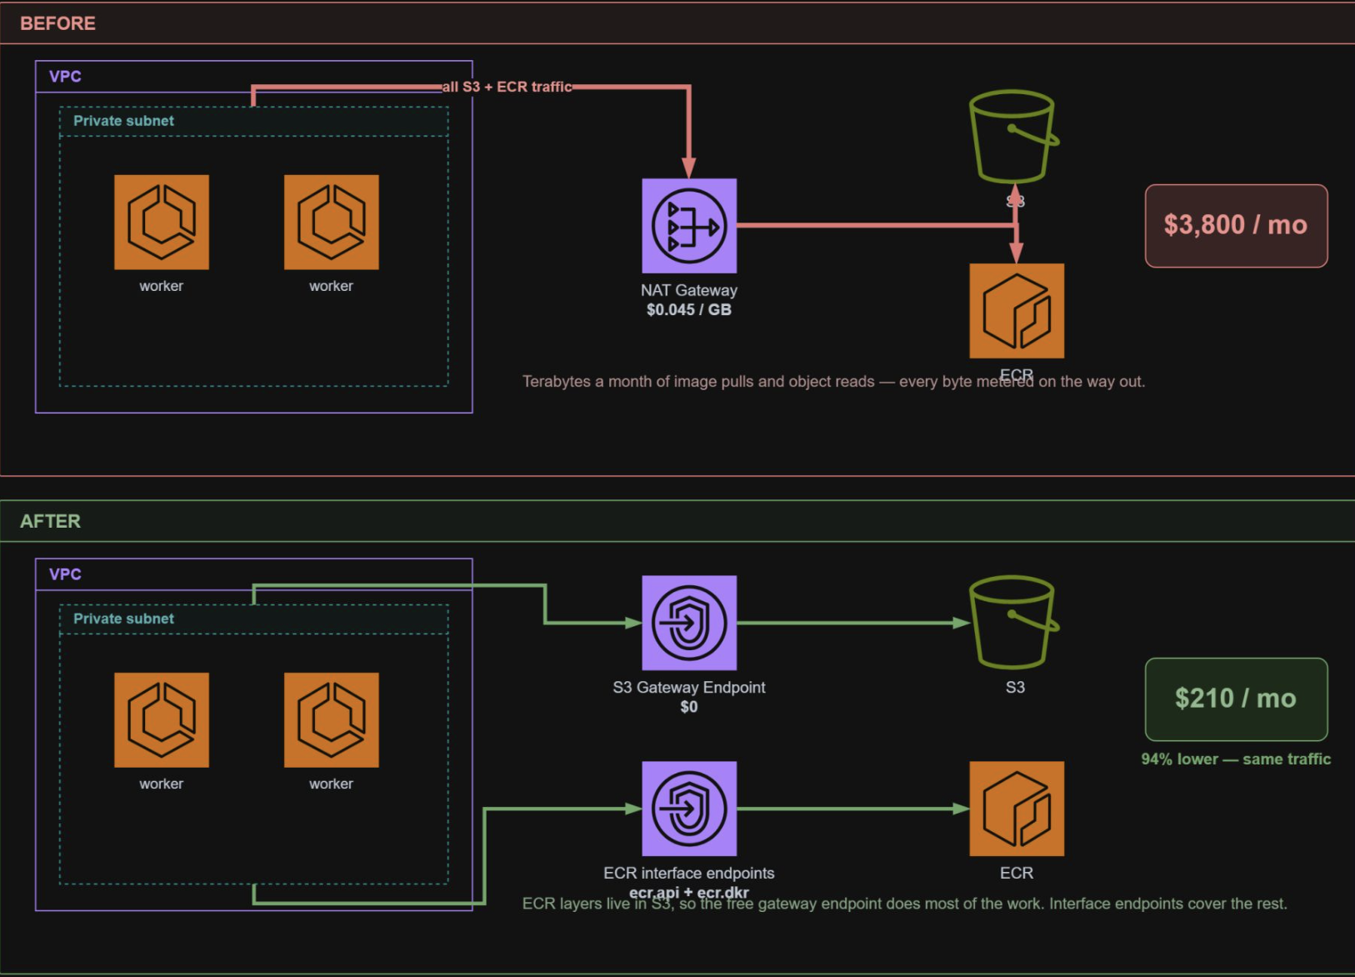Screen dimensions: 1355x977
Task: Click the $210 / mo cost badge
Action: click(1236, 699)
